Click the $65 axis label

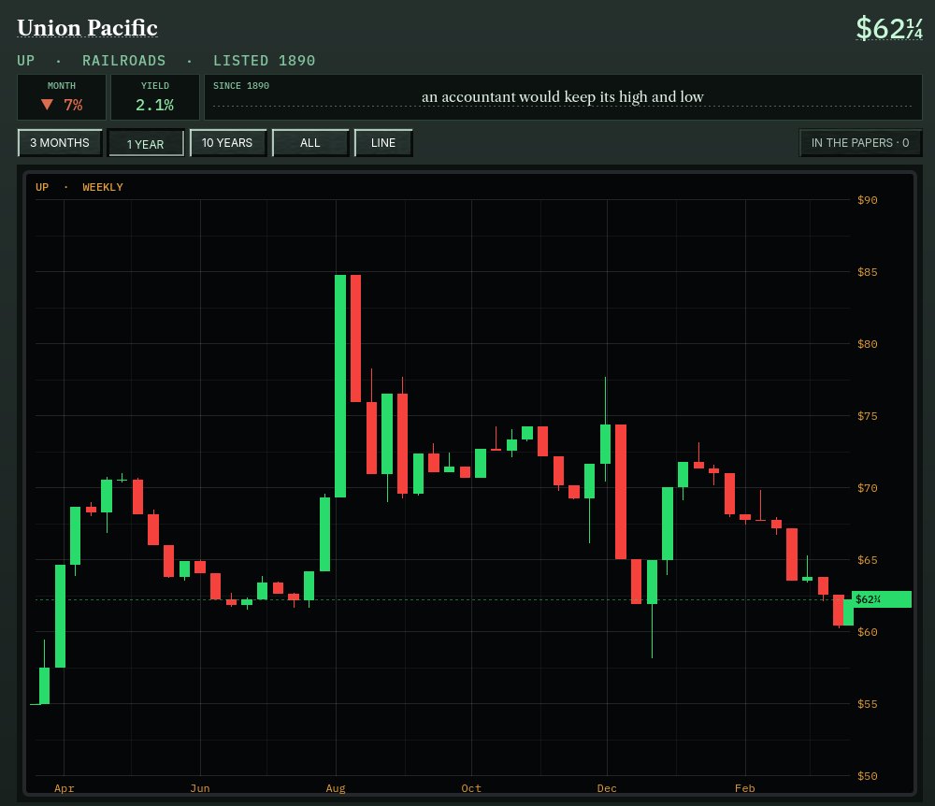tap(867, 560)
